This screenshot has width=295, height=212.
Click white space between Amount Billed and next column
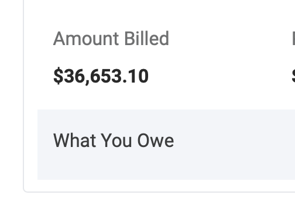(x=230, y=39)
